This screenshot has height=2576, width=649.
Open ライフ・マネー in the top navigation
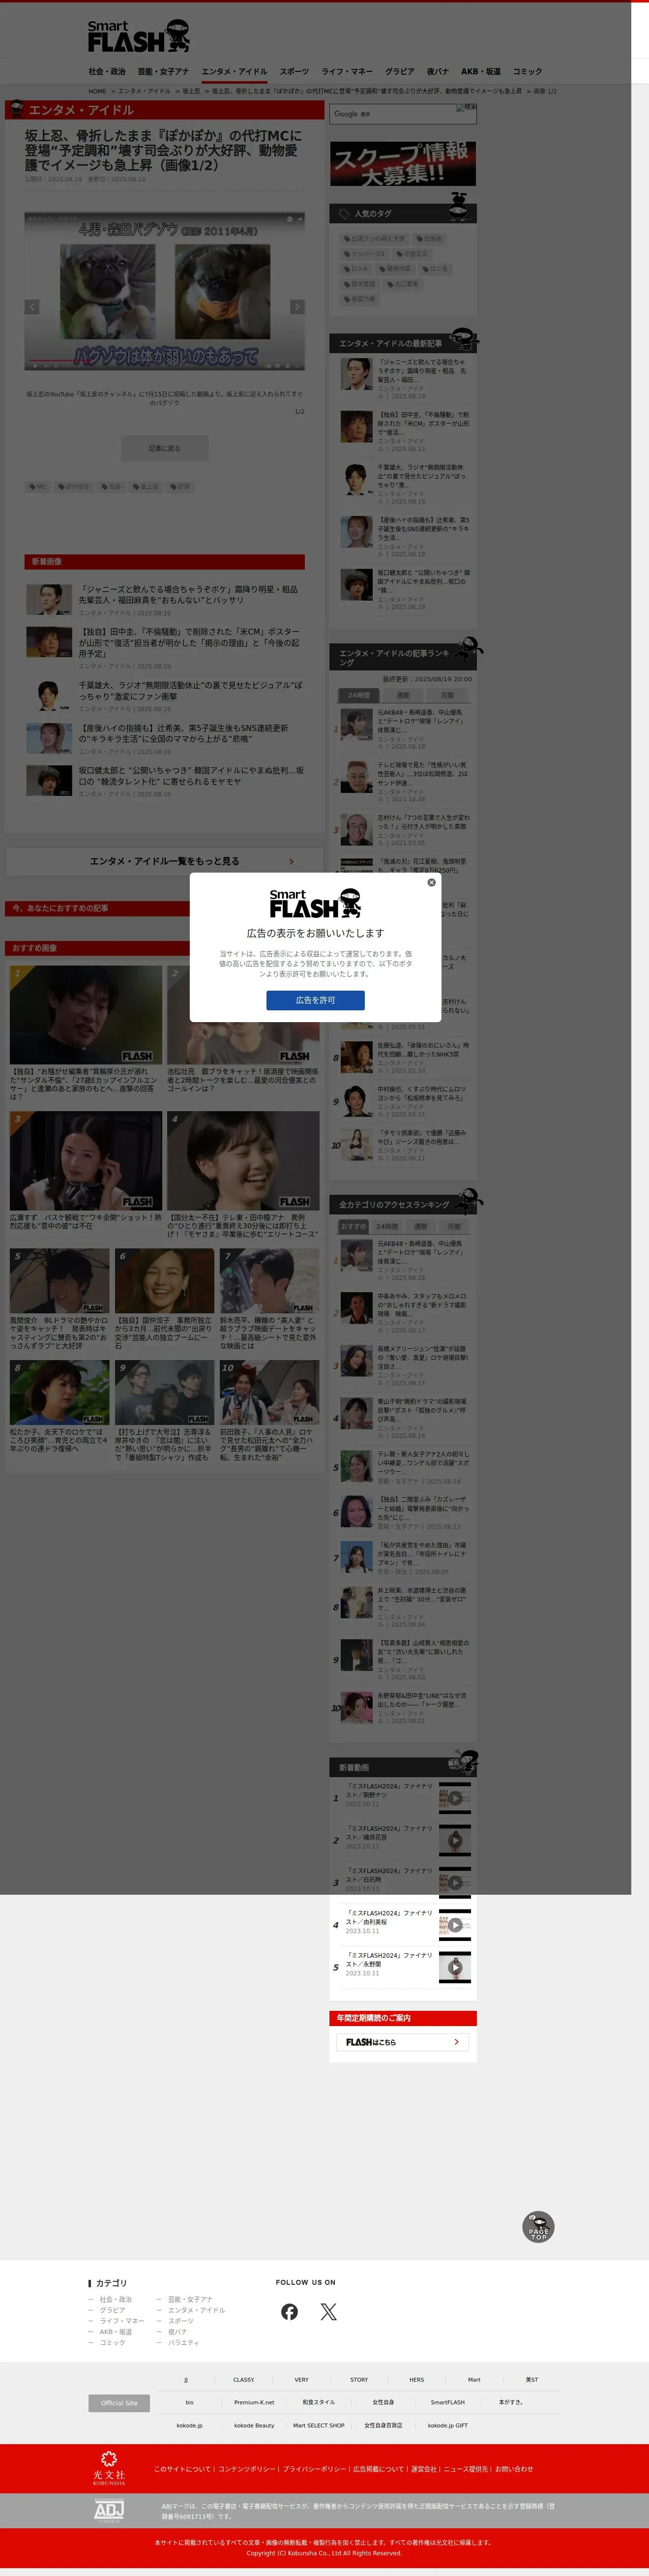pyautogui.click(x=347, y=72)
